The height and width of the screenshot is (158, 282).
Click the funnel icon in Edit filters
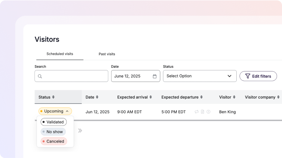[248, 76]
